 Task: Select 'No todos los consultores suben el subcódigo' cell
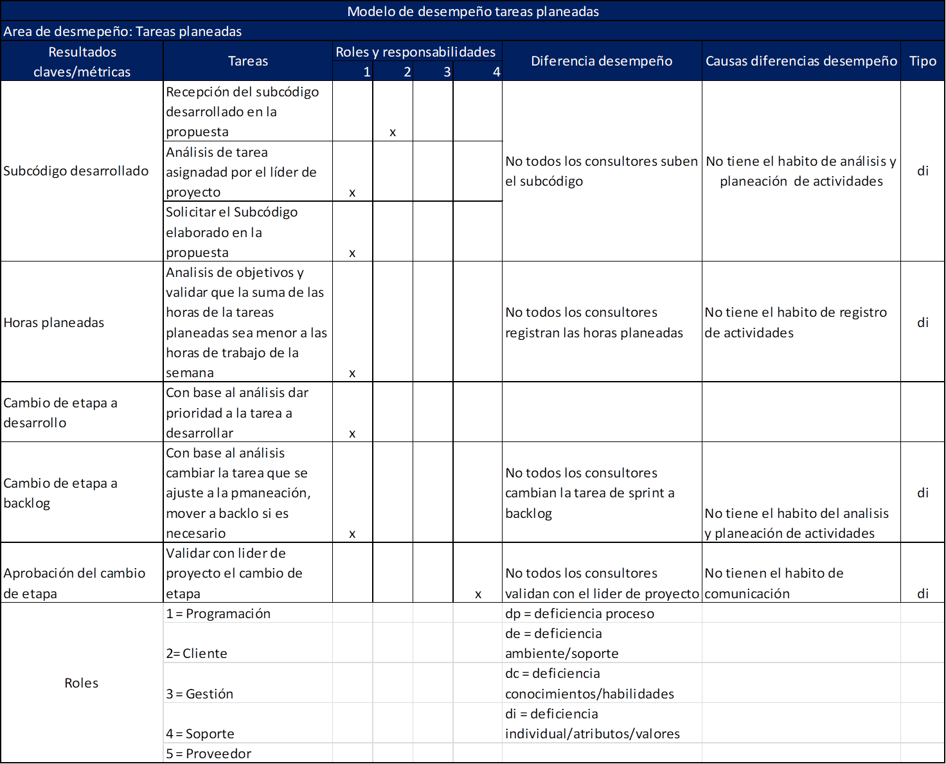click(602, 171)
